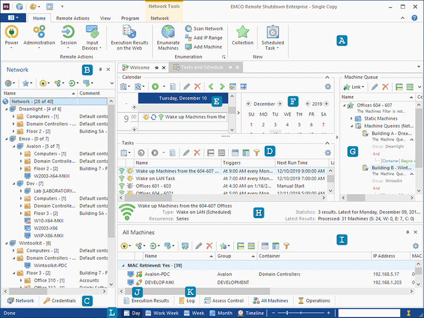
Task: Click the Add IP Range button
Action: (203, 38)
